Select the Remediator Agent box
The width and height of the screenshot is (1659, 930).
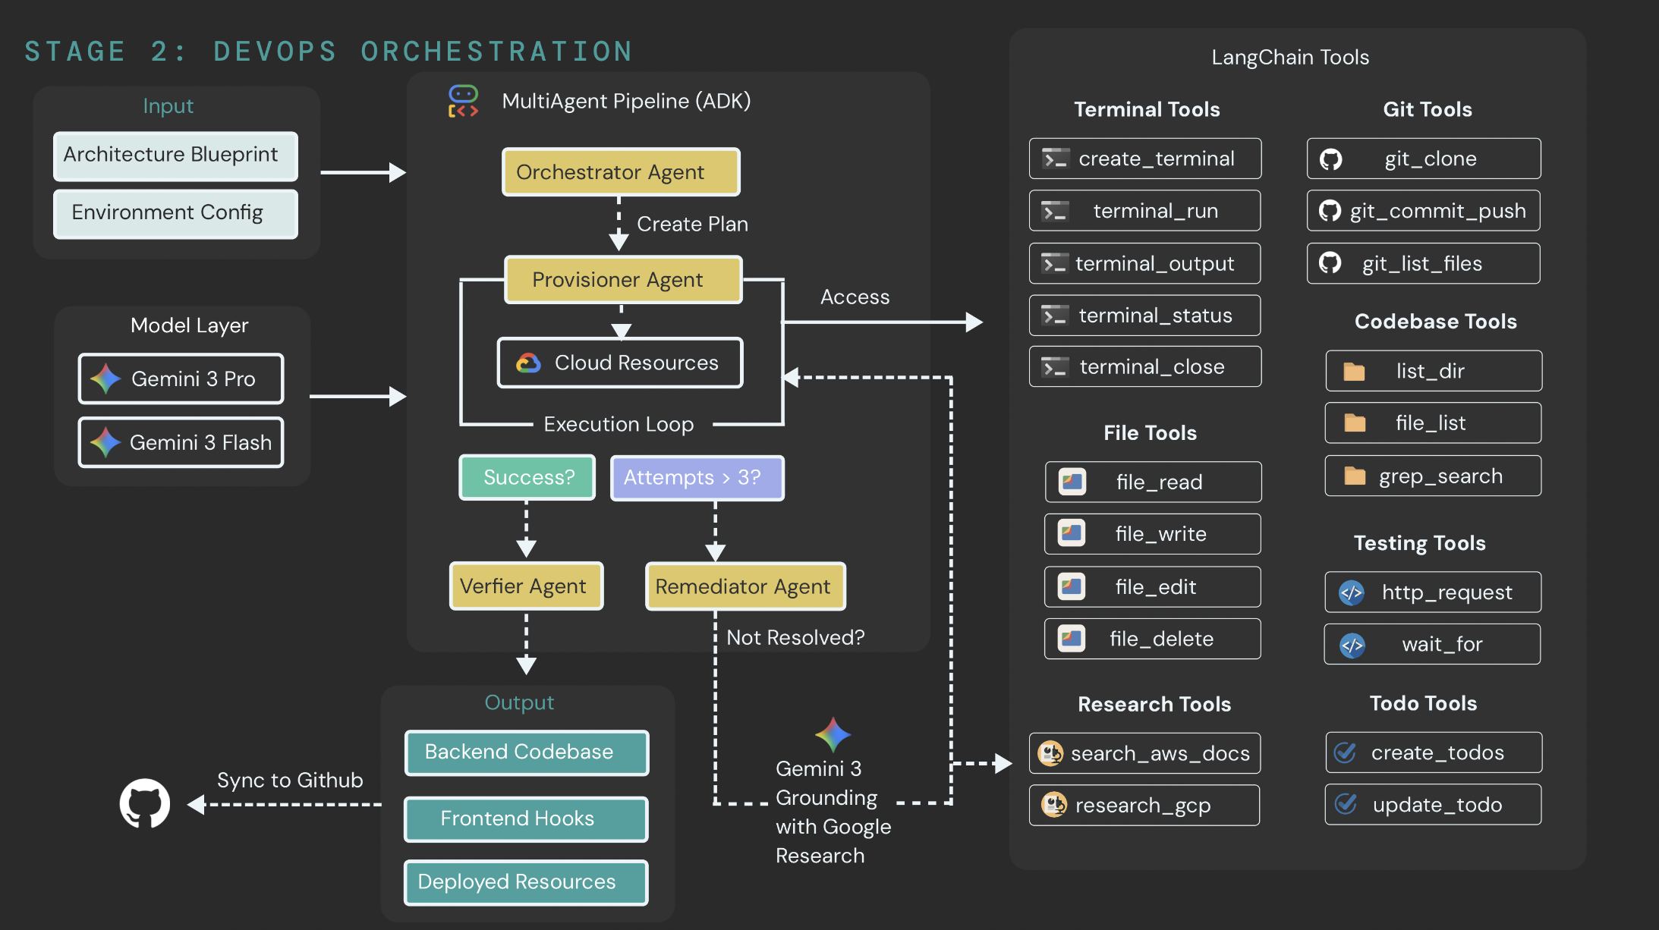click(x=745, y=586)
